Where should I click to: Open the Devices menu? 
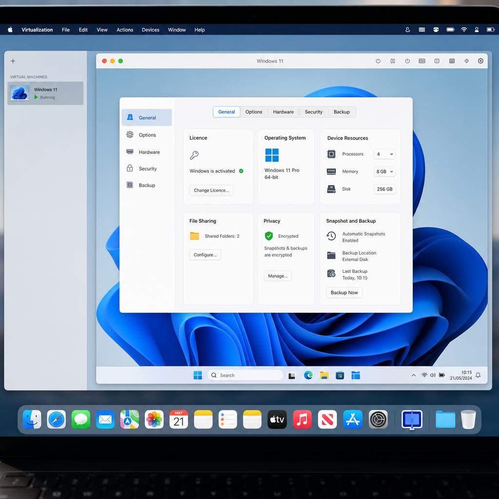(x=151, y=30)
